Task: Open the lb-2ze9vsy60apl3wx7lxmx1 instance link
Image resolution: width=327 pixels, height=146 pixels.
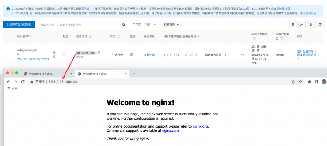Action: [x=33, y=57]
